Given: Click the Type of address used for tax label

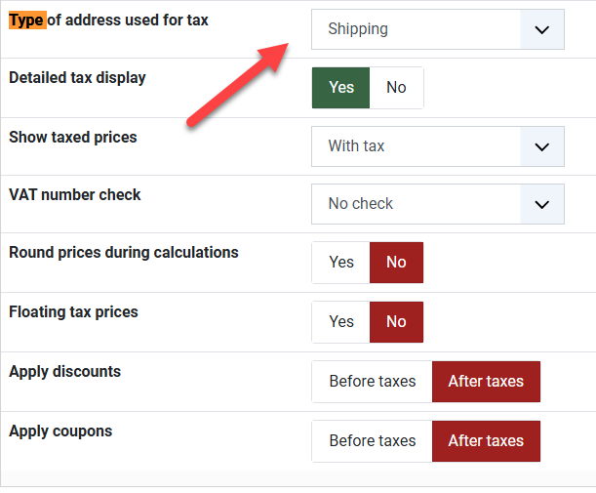Looking at the screenshot, I should pyautogui.click(x=108, y=20).
